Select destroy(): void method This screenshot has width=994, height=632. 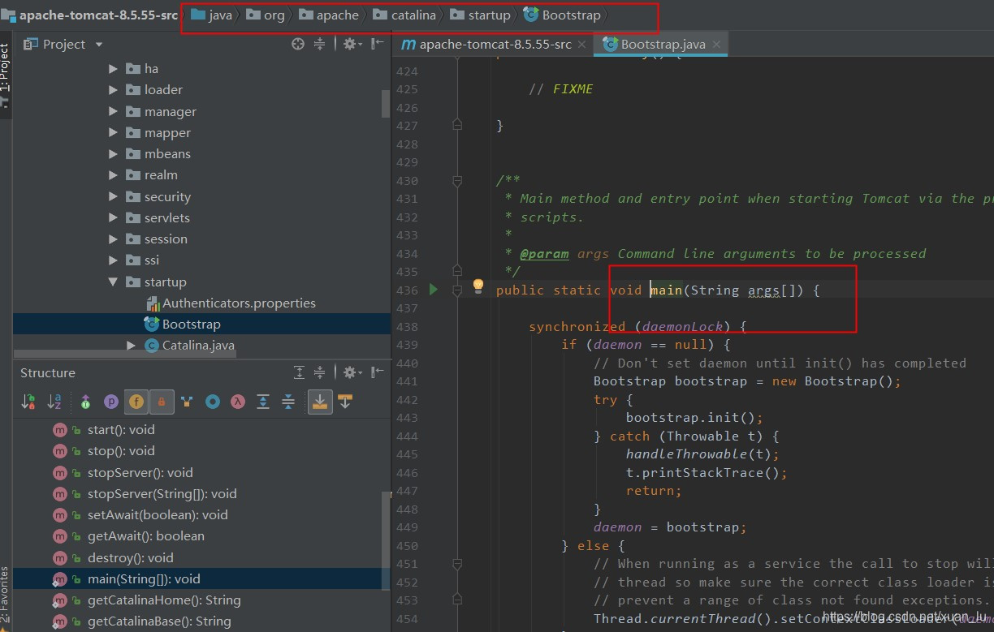click(x=131, y=557)
